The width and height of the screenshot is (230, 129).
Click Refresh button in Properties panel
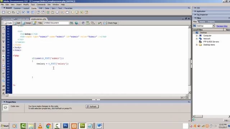pos(92,106)
